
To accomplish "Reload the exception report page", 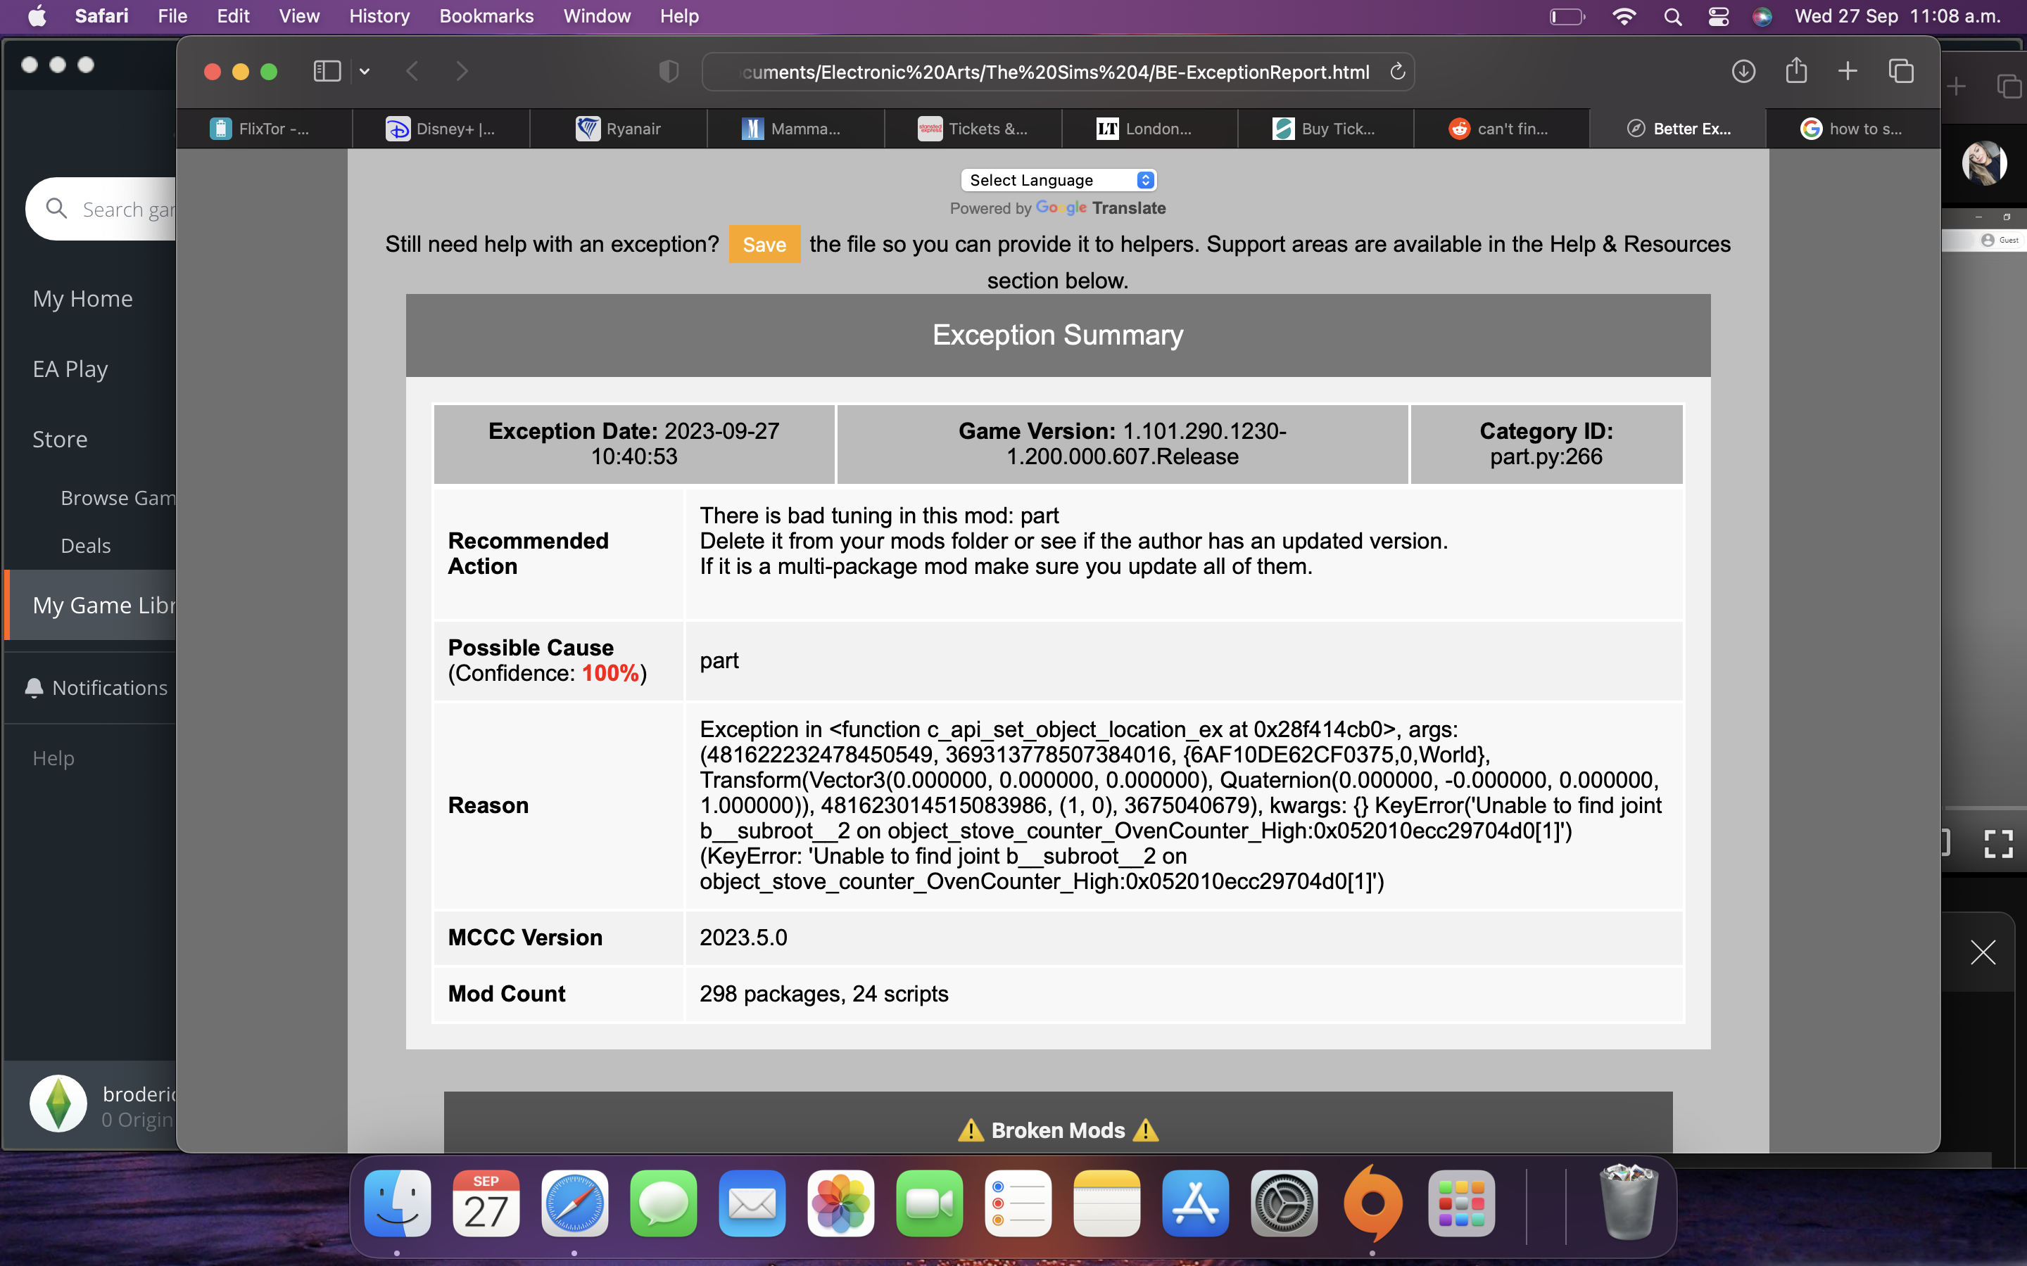I will click(1397, 72).
